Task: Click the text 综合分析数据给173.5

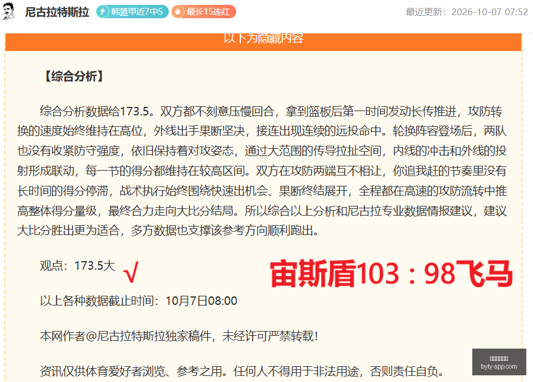Action: pos(94,111)
